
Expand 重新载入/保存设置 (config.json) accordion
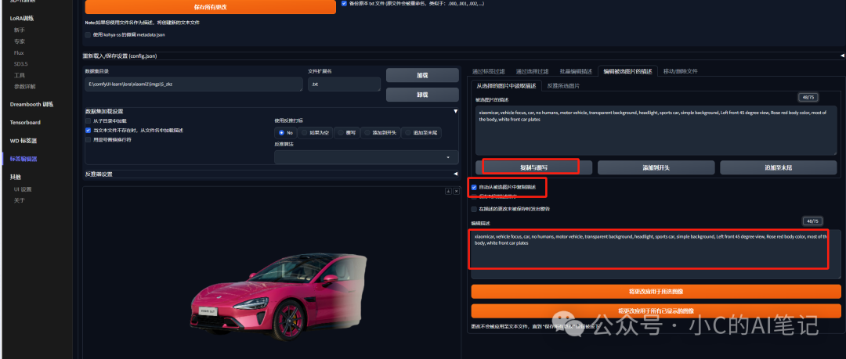464,56
